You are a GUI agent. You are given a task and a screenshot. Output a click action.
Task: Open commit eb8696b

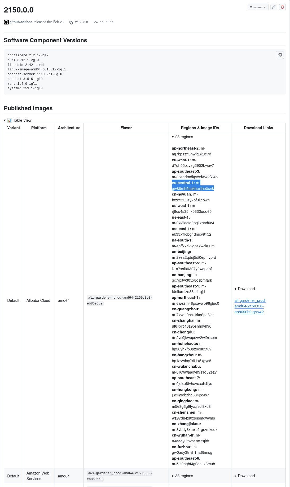coord(106,22)
